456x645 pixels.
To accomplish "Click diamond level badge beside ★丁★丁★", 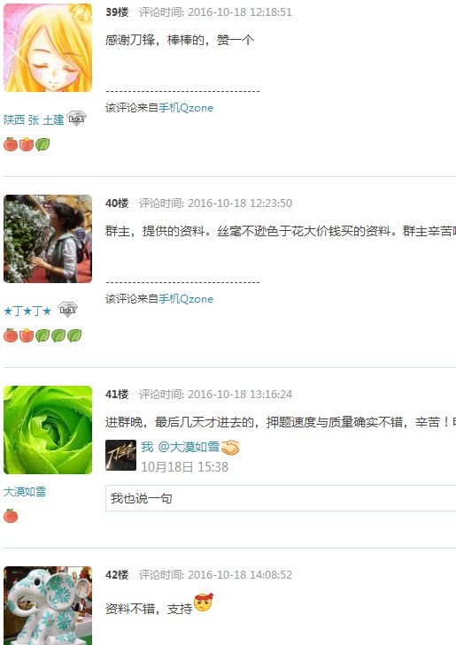I will (x=67, y=310).
